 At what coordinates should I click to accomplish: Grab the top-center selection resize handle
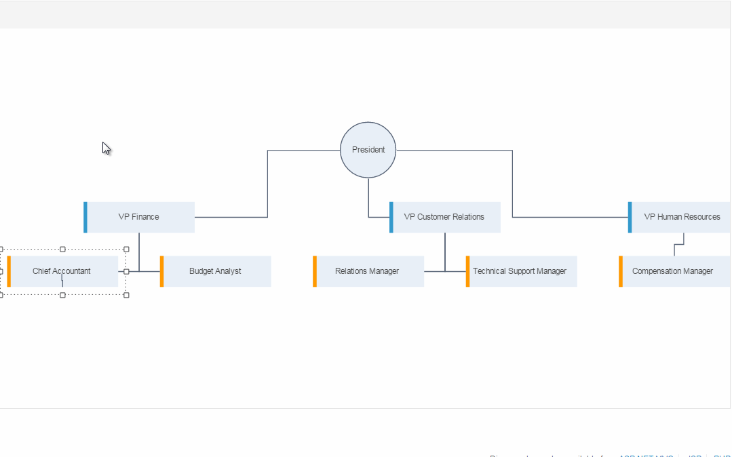(63, 250)
